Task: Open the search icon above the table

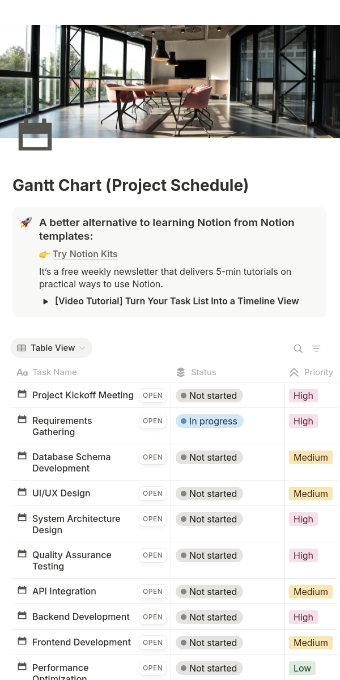Action: (x=298, y=348)
